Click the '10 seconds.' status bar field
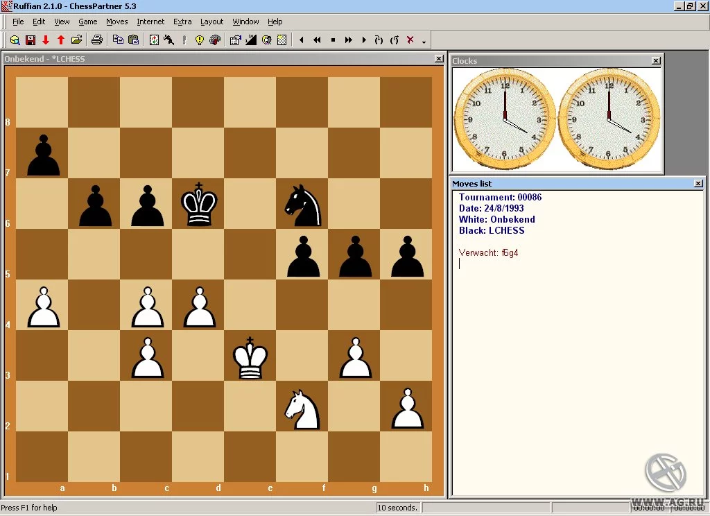 (399, 508)
